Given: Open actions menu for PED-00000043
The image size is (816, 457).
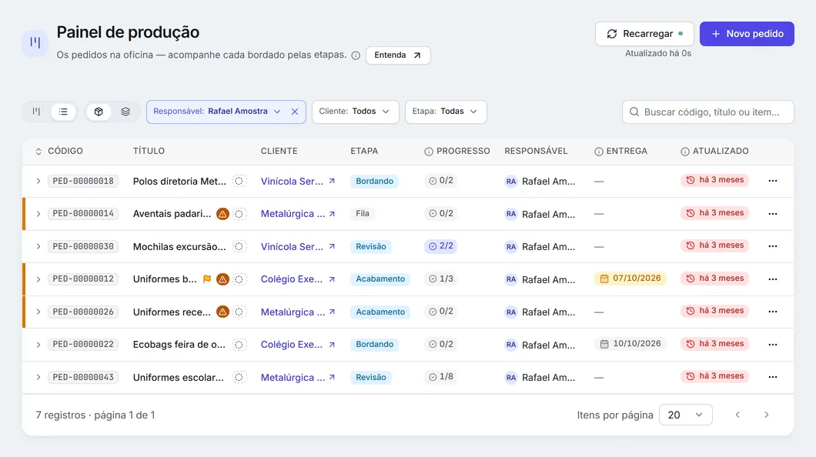Looking at the screenshot, I should [773, 377].
